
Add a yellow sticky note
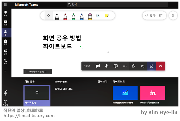tap(106, 15)
